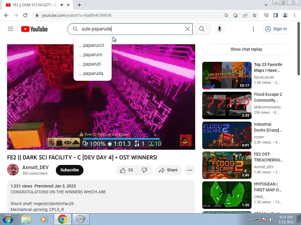Open Top 23 Favorite Maps thumbnail
The width and height of the screenshot is (301, 225).
coord(227,76)
